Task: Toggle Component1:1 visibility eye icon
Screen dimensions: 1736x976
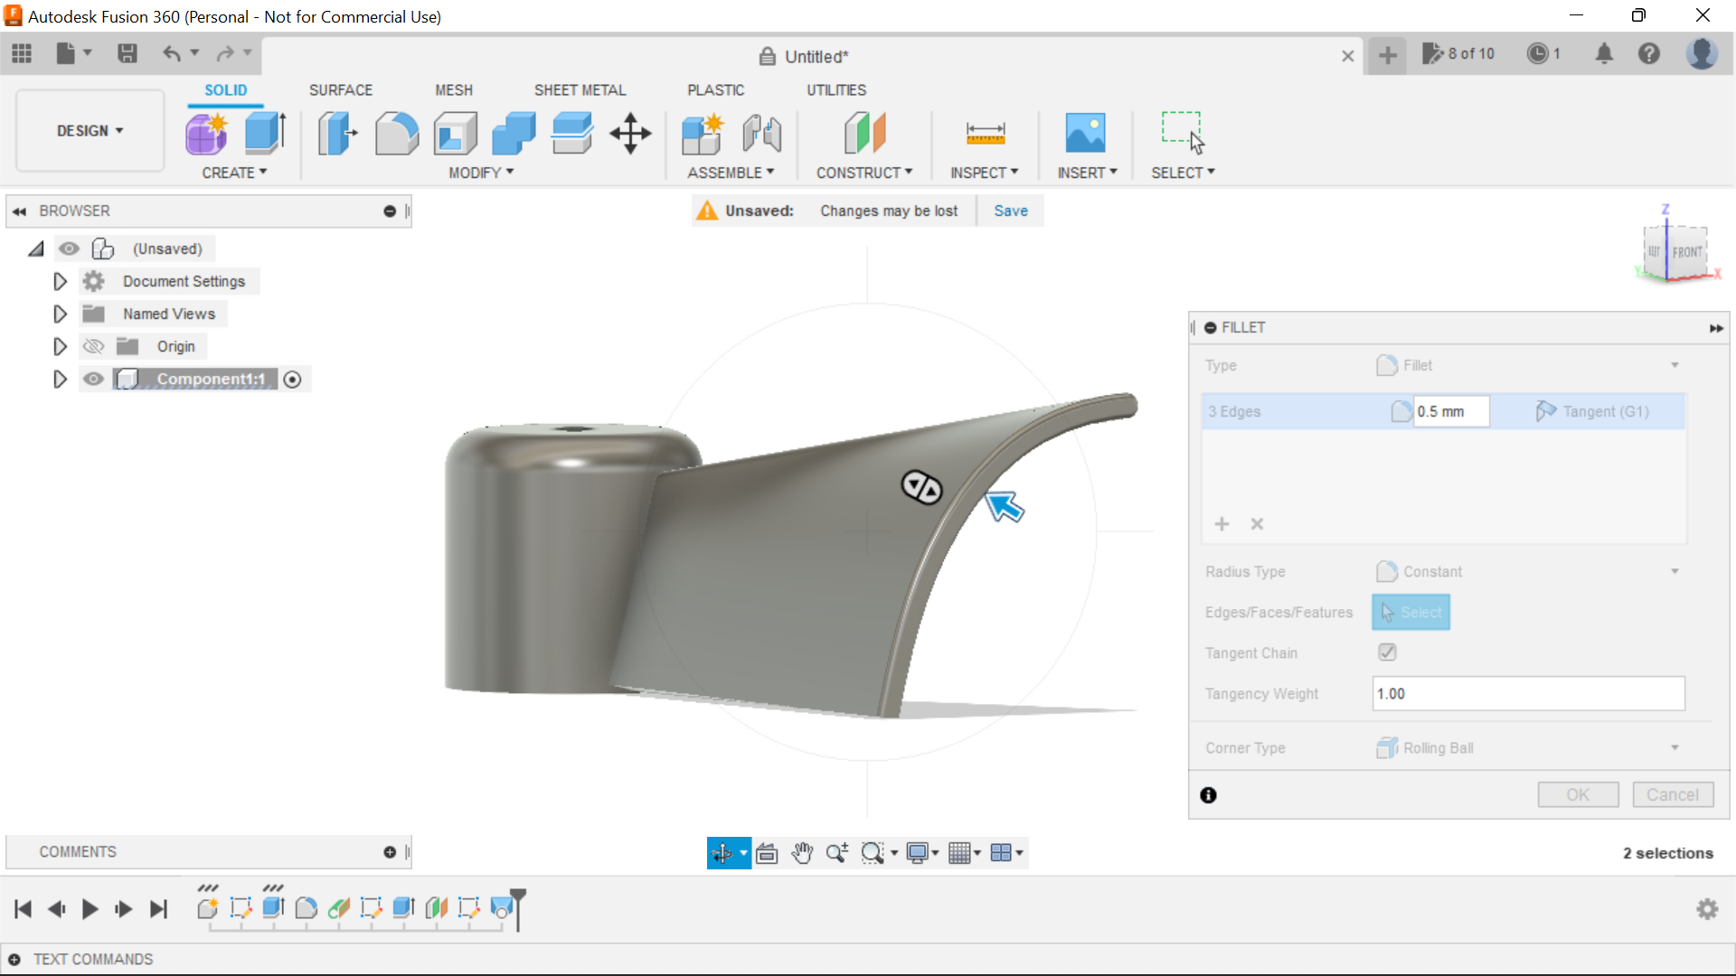Action: (x=93, y=379)
